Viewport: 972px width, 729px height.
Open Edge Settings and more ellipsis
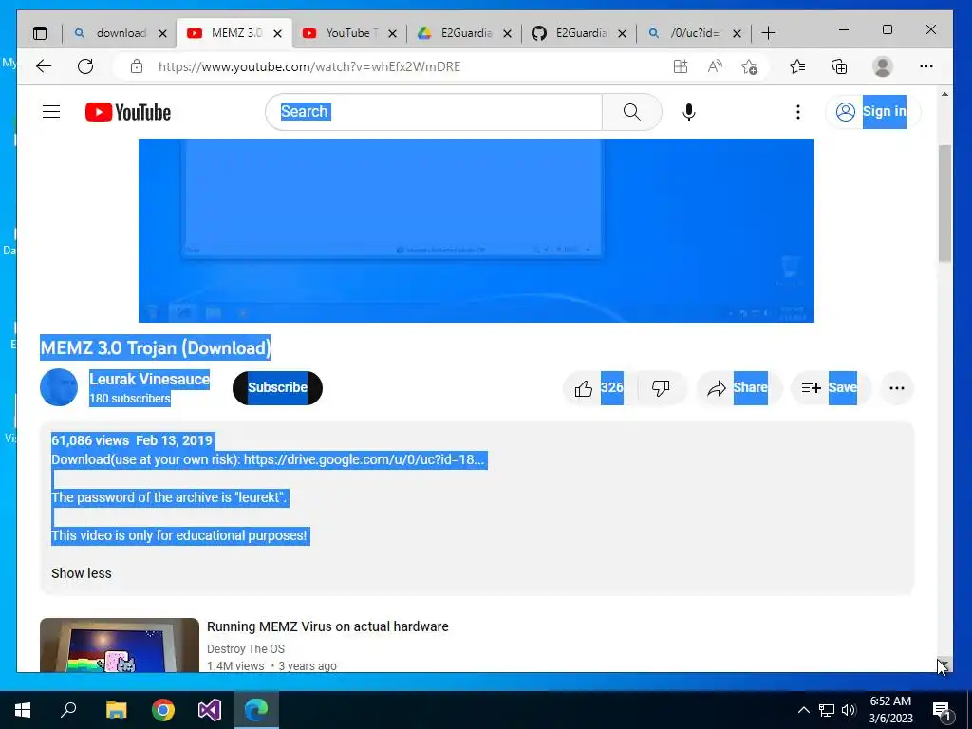click(x=926, y=66)
